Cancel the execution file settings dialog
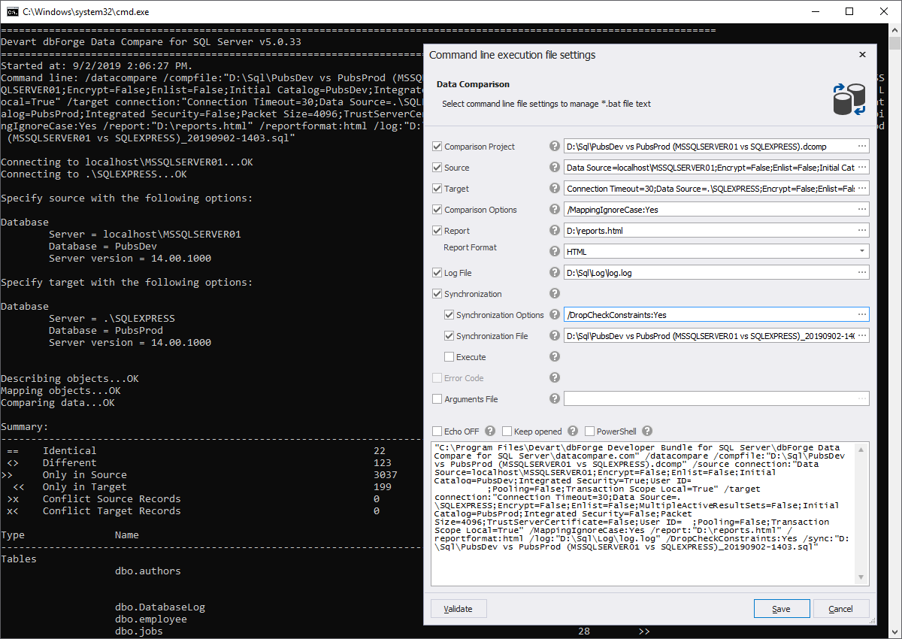Screen dimensions: 902x639 pyautogui.click(x=840, y=608)
